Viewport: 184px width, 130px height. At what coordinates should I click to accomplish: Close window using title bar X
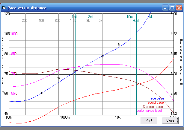[x=179, y=8]
